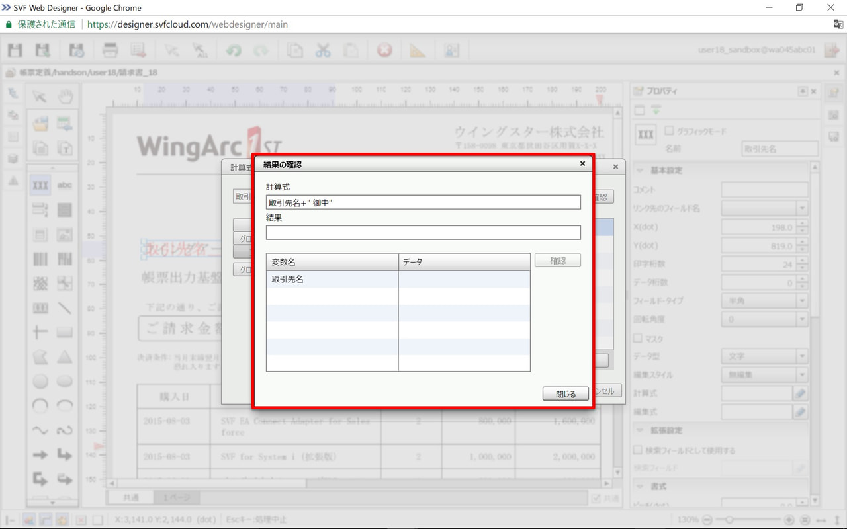847x529 pixels.
Task: Click the 計算式 input field in dialog
Action: point(423,202)
